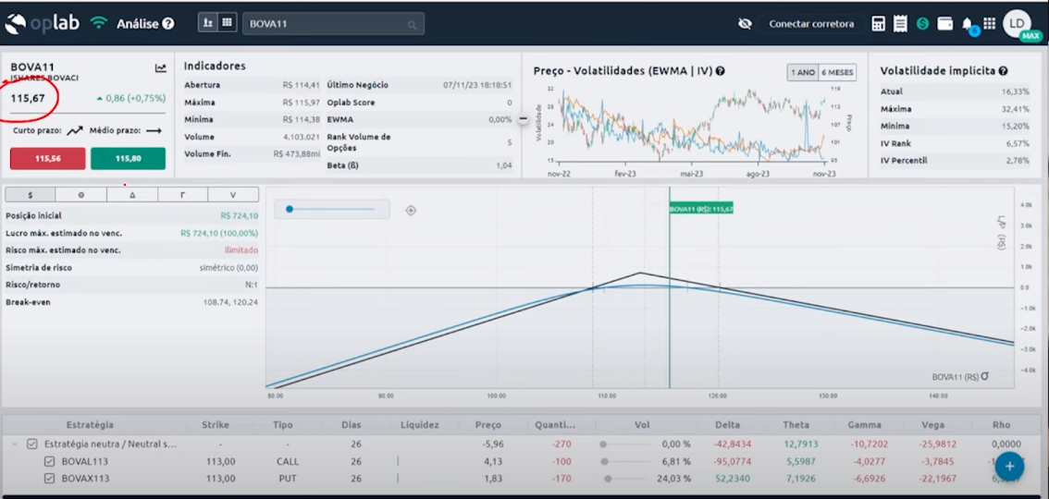The width and height of the screenshot is (1049, 499).
Task: Click Conectar corretora button
Action: click(x=811, y=24)
